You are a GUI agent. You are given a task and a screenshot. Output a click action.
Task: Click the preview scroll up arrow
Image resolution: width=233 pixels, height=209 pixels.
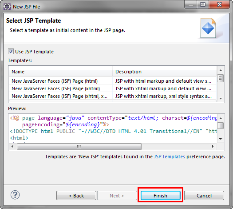(x=221, y=118)
